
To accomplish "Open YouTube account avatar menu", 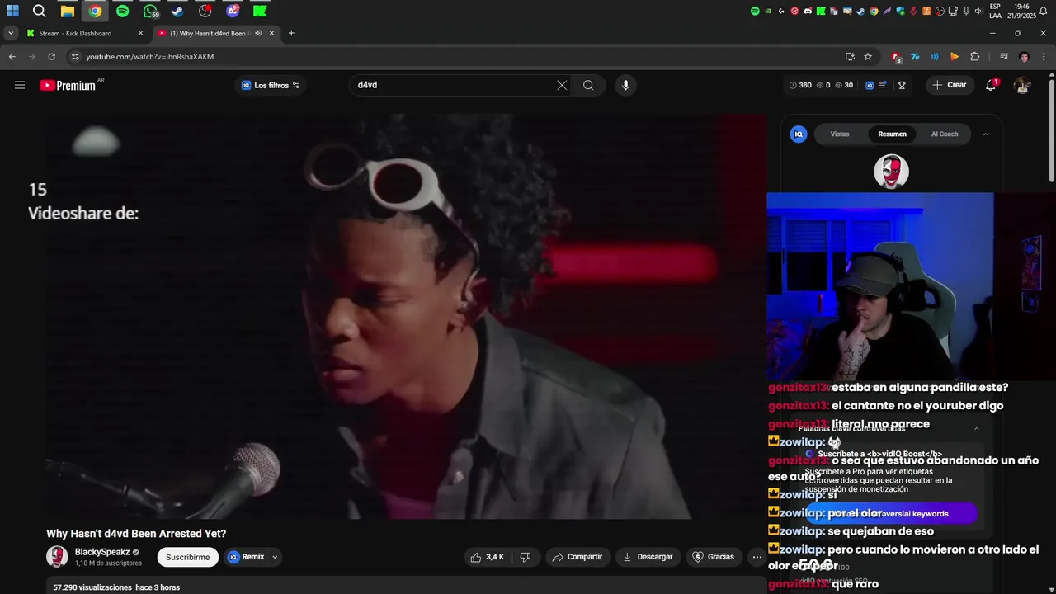I will (1022, 85).
